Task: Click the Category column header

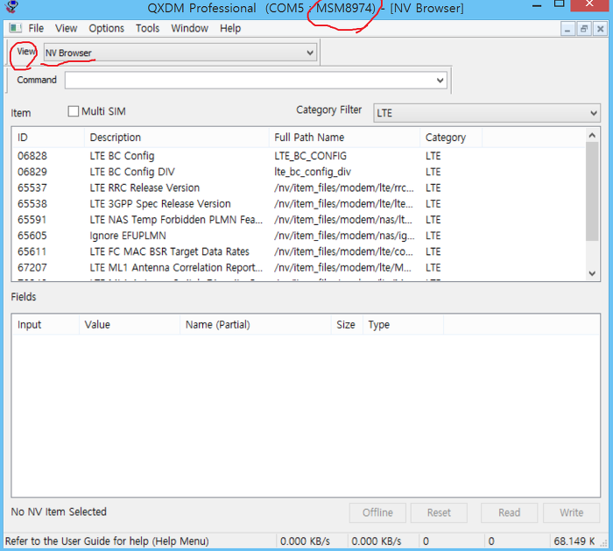Action: [451, 138]
